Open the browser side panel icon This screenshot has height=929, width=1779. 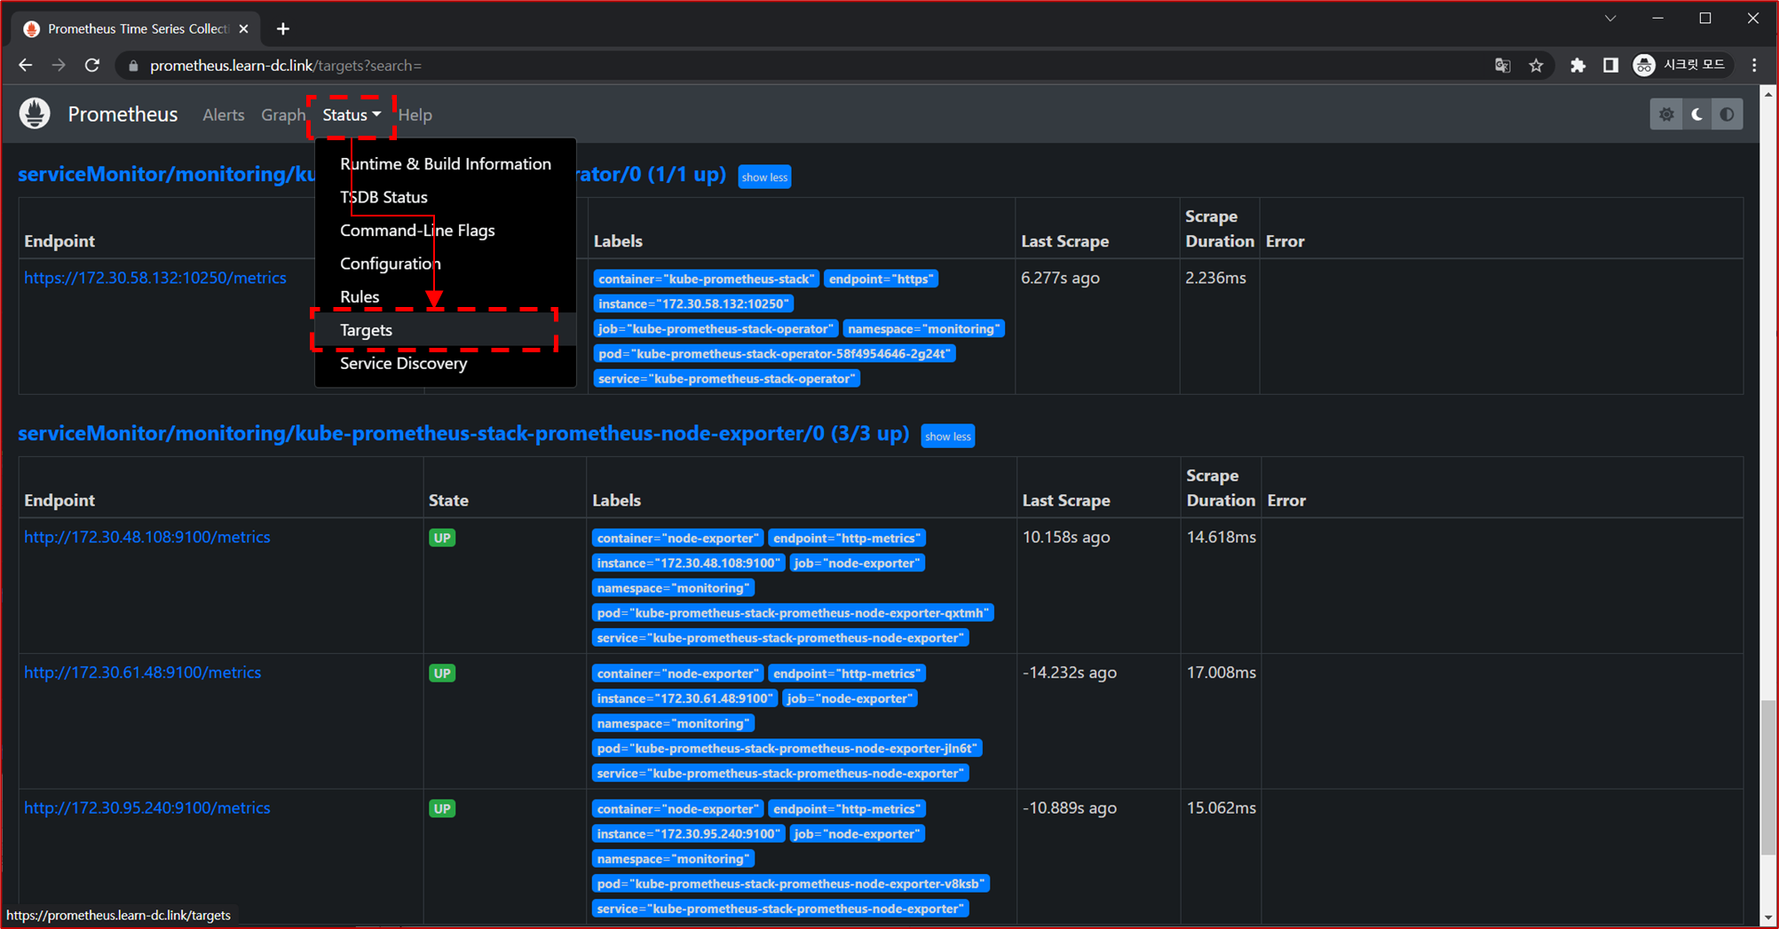click(1611, 65)
